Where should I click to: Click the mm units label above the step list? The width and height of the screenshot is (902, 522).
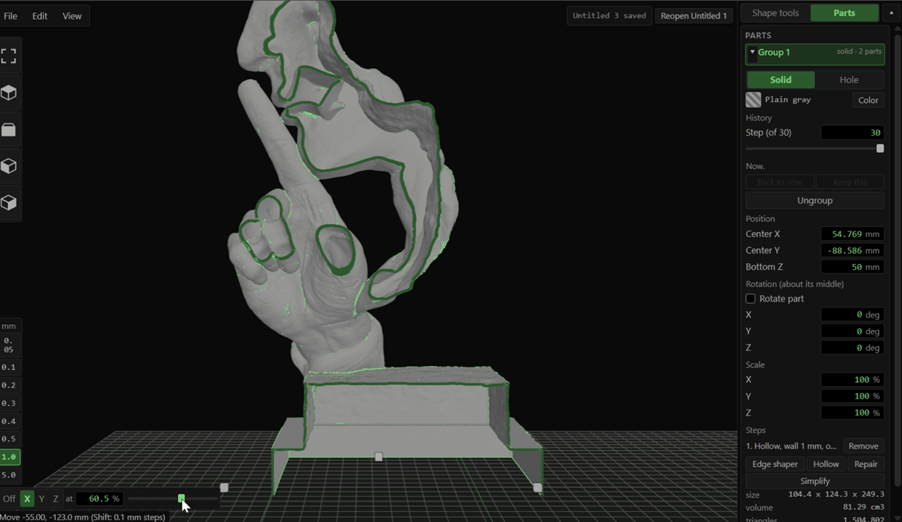(x=9, y=326)
